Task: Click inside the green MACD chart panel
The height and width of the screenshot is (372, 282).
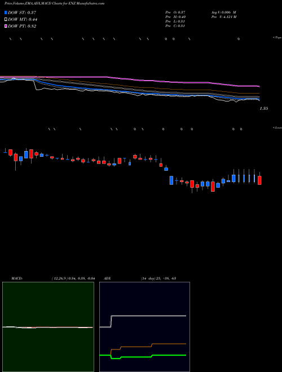Action: tap(48, 327)
